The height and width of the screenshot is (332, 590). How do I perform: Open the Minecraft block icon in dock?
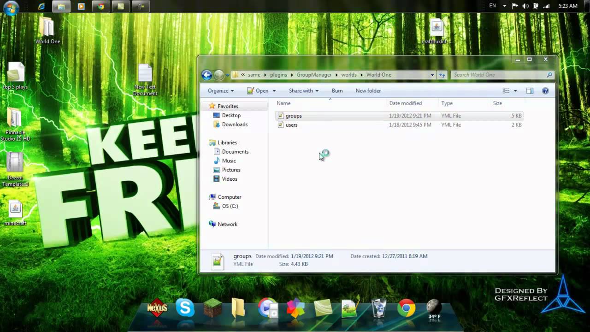click(212, 308)
